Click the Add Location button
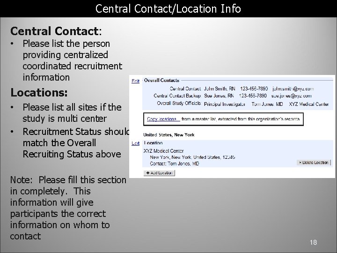Viewport: 337px width, 253px height. pyautogui.click(x=159, y=173)
